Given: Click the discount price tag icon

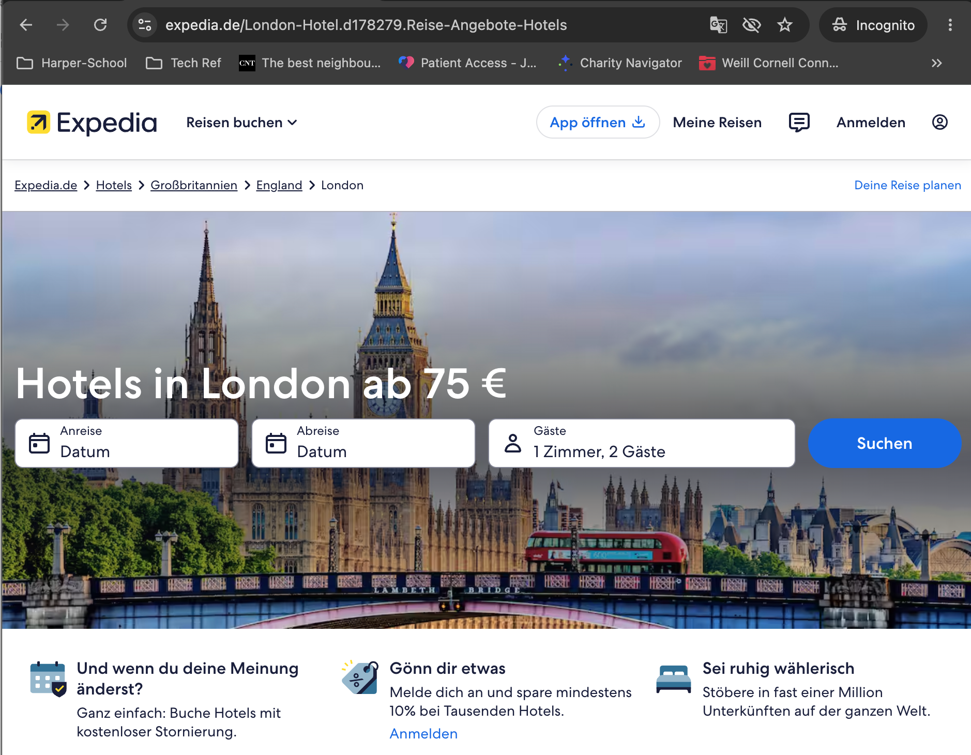Looking at the screenshot, I should 360,677.
